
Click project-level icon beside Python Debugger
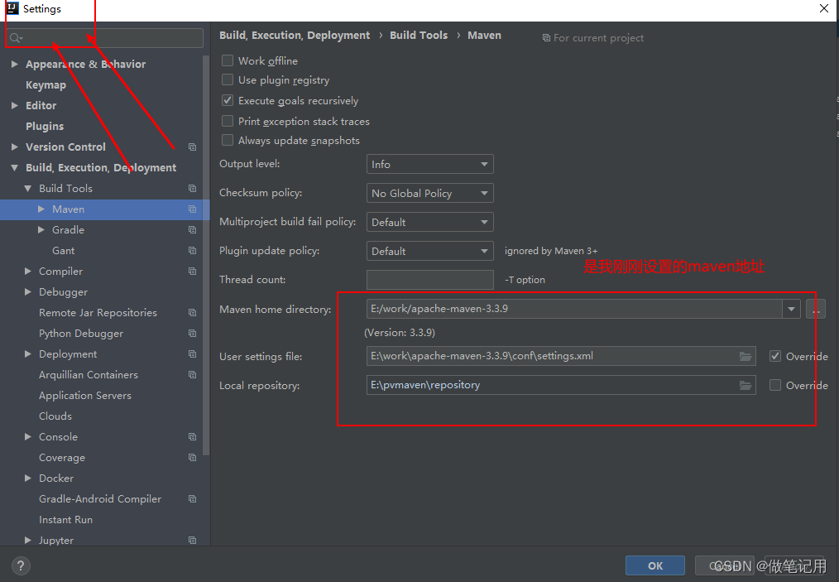point(193,334)
